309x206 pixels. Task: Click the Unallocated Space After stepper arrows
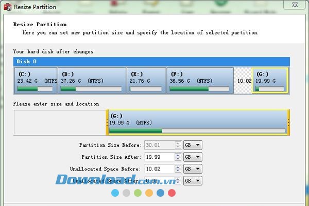[178, 180]
